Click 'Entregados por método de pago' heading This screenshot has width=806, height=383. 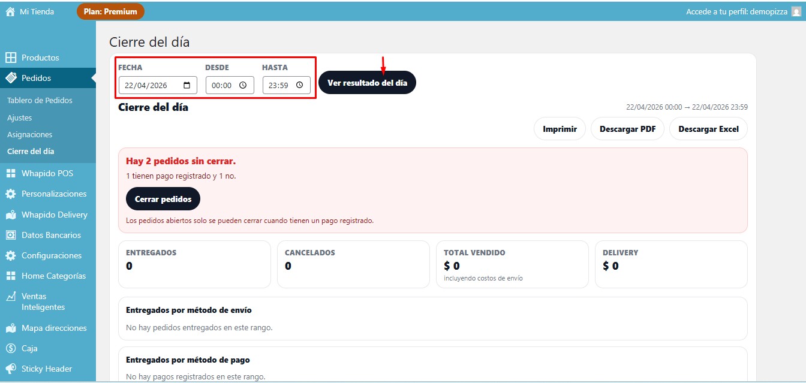tap(188, 360)
